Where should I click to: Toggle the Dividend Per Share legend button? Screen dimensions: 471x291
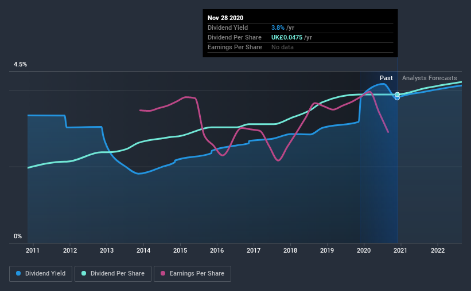pyautogui.click(x=113, y=274)
